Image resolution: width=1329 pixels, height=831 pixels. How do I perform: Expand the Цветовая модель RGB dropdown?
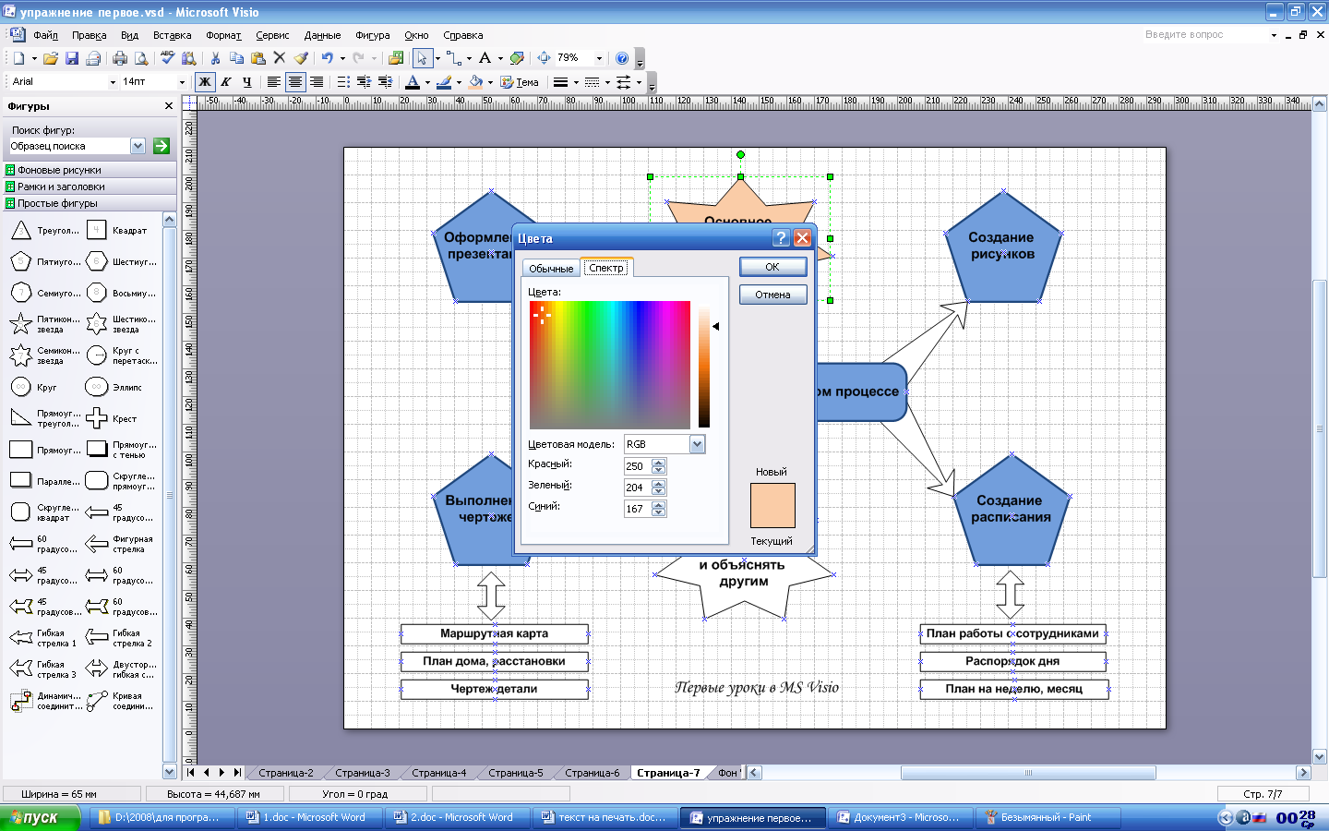[x=698, y=444]
